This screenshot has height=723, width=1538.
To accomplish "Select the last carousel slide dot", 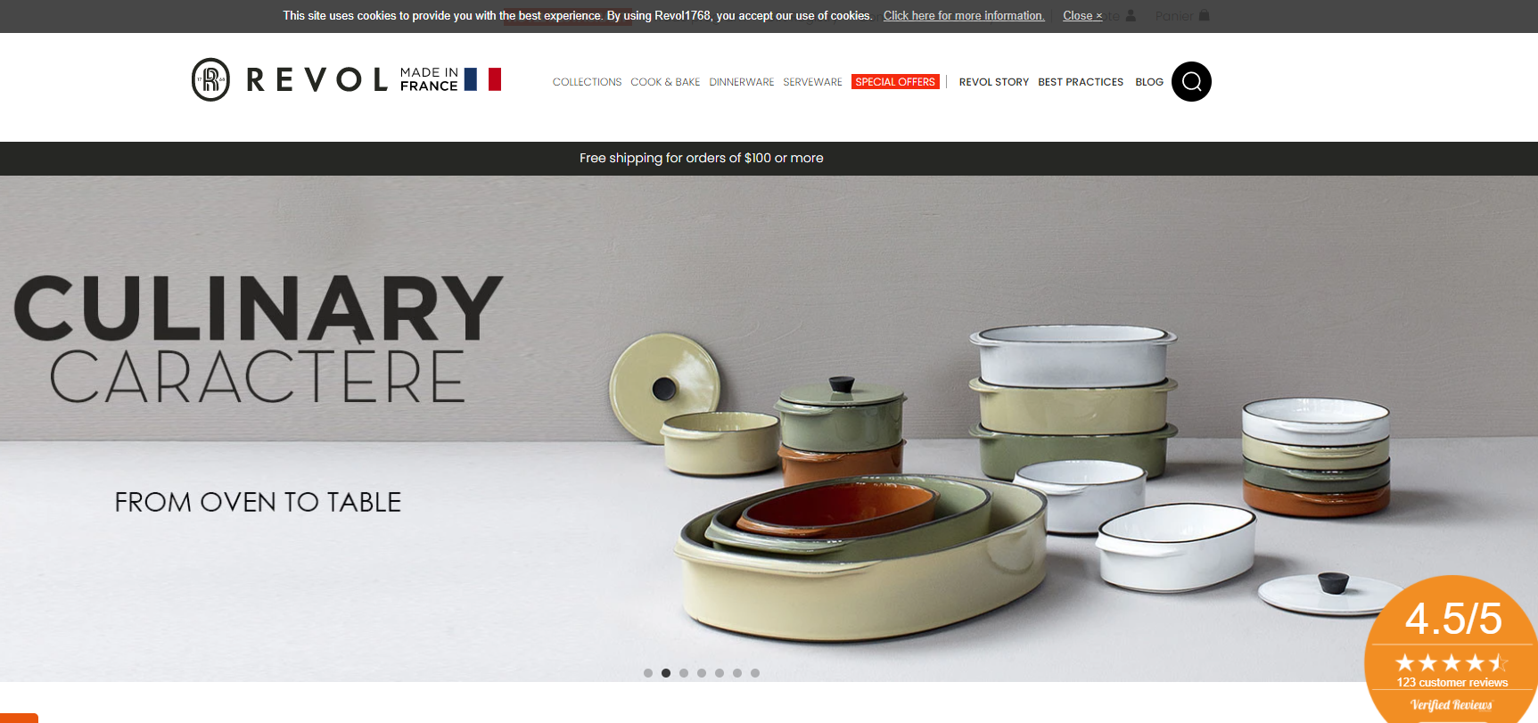I will (755, 673).
